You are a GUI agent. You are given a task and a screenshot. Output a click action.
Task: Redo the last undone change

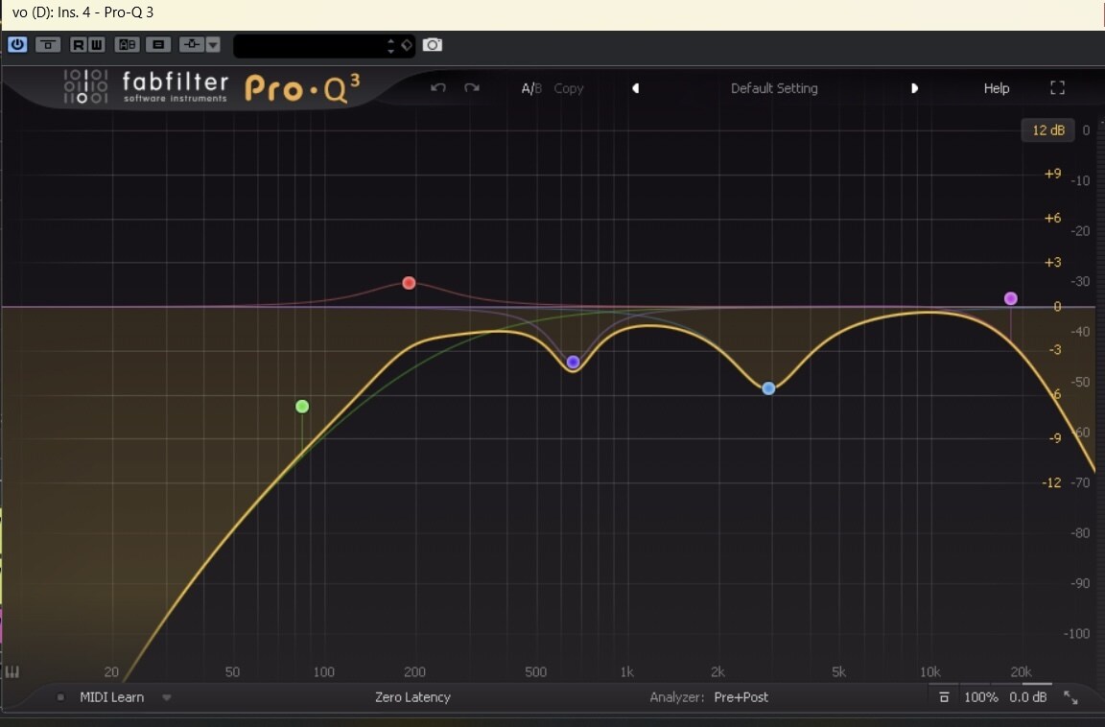click(x=472, y=88)
